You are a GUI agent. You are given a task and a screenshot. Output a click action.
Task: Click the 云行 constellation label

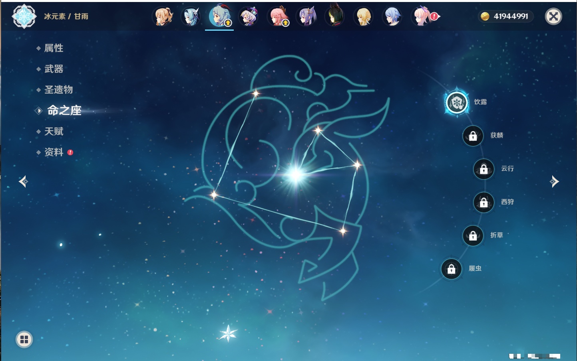point(507,169)
